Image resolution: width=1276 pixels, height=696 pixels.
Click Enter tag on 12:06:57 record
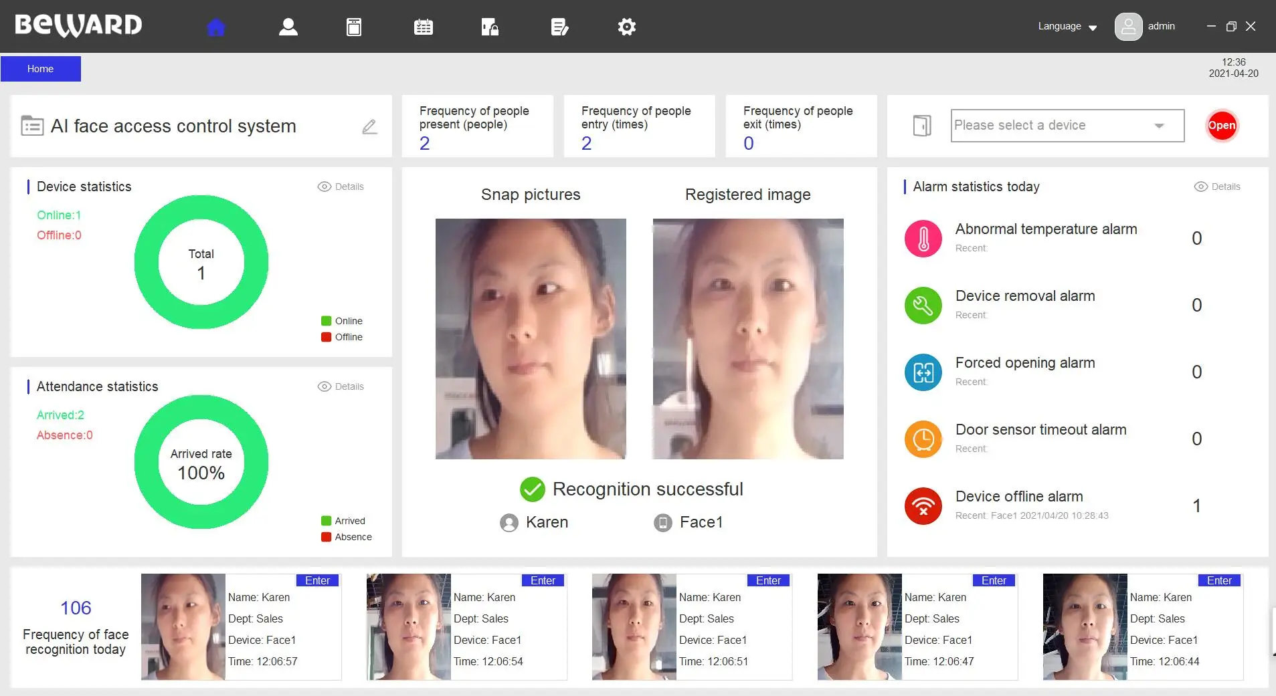click(x=318, y=580)
